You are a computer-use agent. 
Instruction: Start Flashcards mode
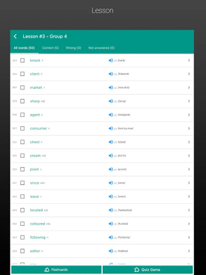pos(56,270)
